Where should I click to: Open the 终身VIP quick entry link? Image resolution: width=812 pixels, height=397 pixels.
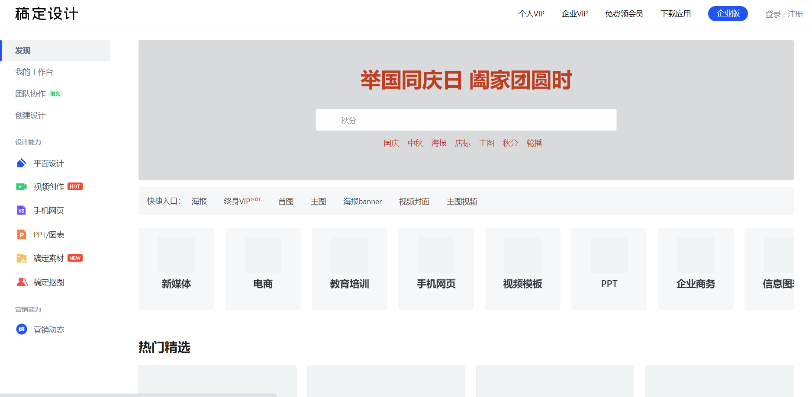pyautogui.click(x=237, y=202)
